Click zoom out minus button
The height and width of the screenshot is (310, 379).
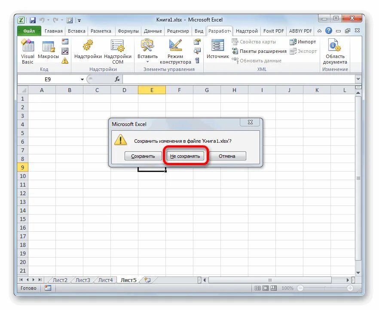pos(300,288)
